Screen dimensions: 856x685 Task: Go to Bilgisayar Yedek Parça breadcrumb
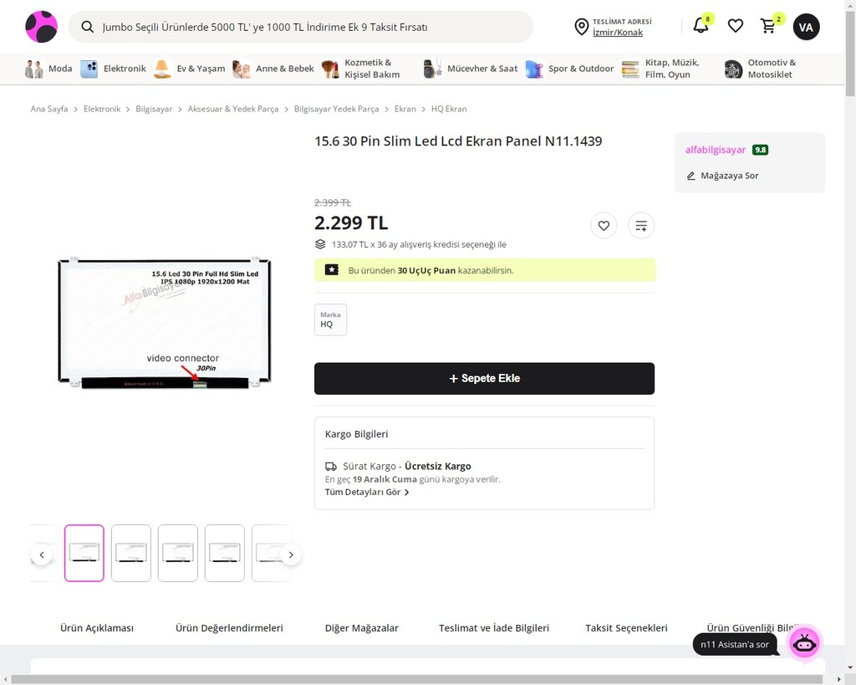point(336,109)
